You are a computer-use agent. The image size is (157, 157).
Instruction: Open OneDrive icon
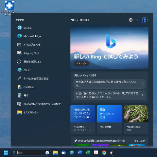point(20,87)
